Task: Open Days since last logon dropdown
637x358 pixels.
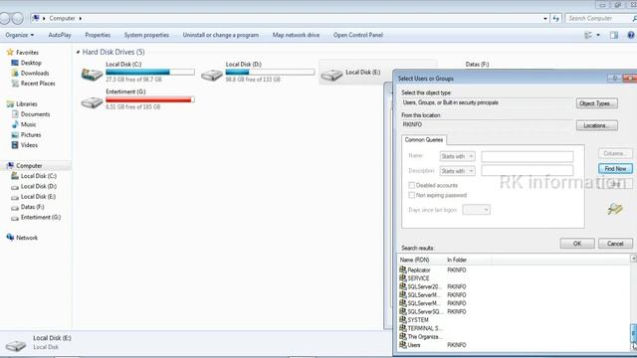Action: 476,210
